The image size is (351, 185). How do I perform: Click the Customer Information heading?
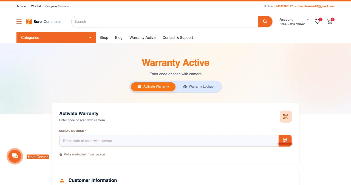pyautogui.click(x=93, y=180)
